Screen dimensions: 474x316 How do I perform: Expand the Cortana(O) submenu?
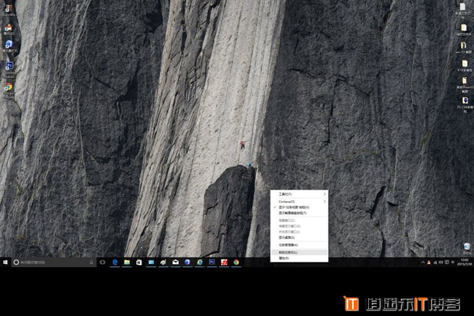pyautogui.click(x=299, y=201)
